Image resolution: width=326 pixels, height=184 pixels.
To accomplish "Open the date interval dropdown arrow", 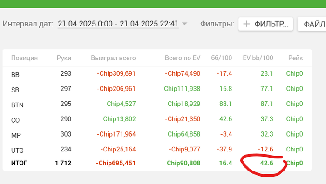I will tap(184, 24).
